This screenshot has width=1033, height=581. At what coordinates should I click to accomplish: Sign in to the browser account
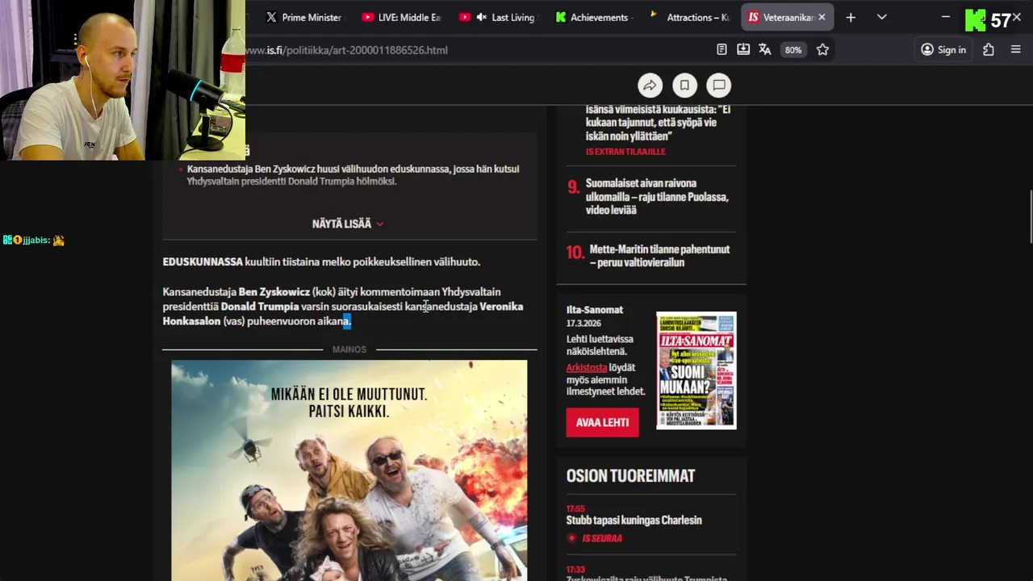point(943,49)
